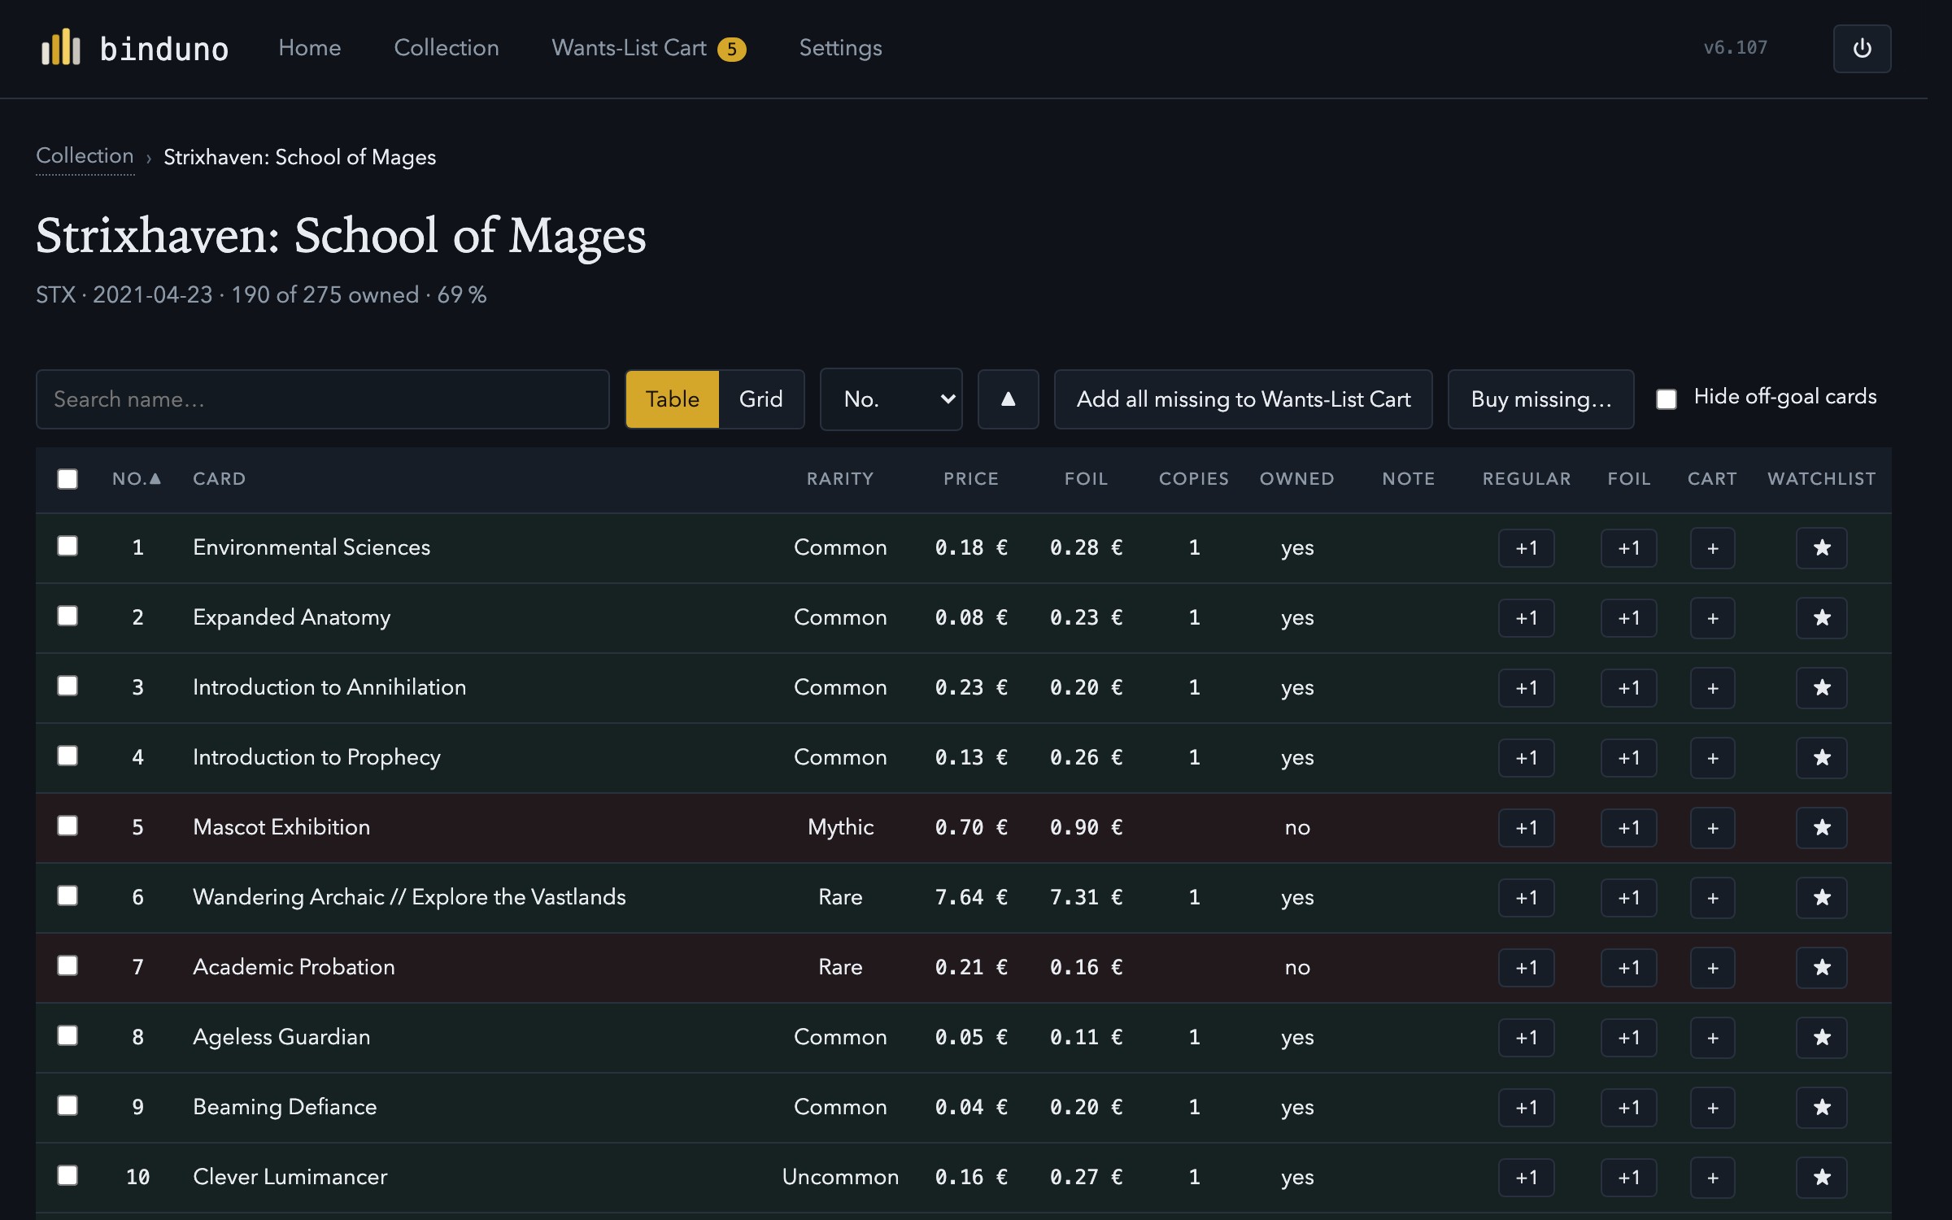Add Mascot Exhibition to cart
The image size is (1952, 1220).
click(1712, 828)
